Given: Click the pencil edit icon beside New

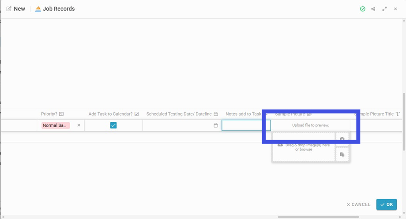Looking at the screenshot, I should [x=9, y=9].
